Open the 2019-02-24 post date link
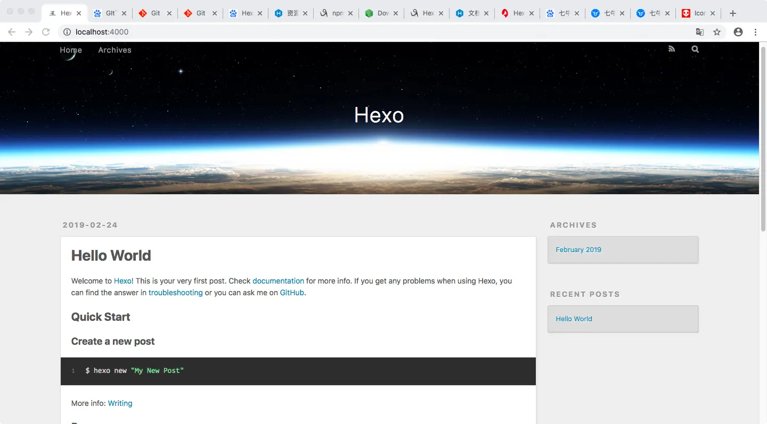 click(x=90, y=225)
